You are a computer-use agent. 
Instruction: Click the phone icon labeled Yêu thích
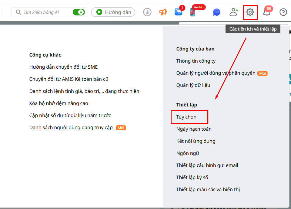pyautogui.click(x=193, y=12)
